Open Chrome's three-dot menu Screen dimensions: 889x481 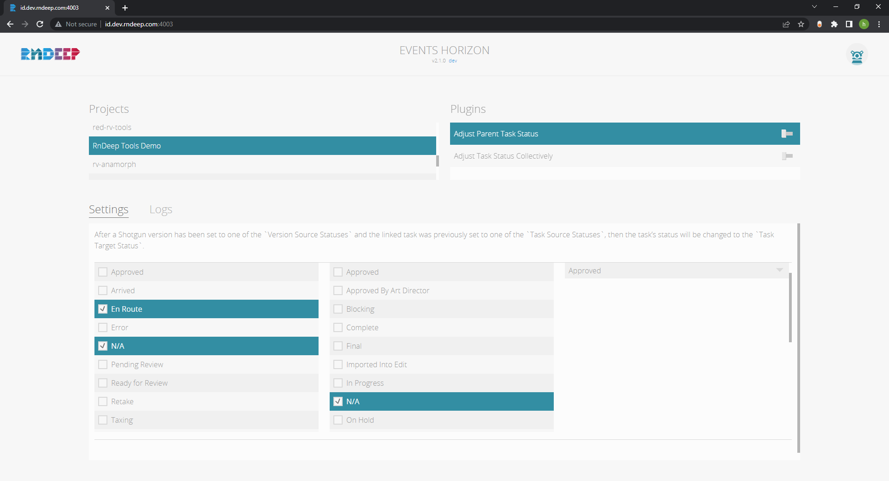[879, 24]
